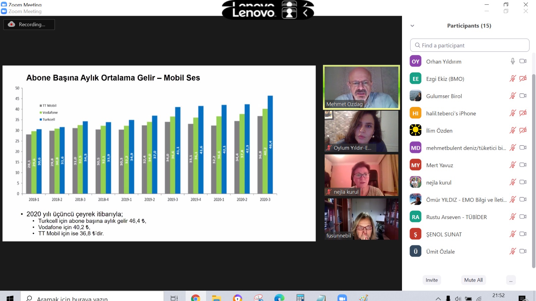Image resolution: width=536 pixels, height=301 pixels.
Task: Click Rustu Arseven's muted microphone icon
Action: [x=513, y=217]
